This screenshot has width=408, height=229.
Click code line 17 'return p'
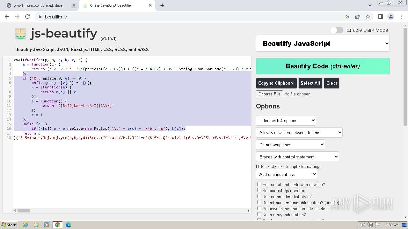[x=32, y=133]
